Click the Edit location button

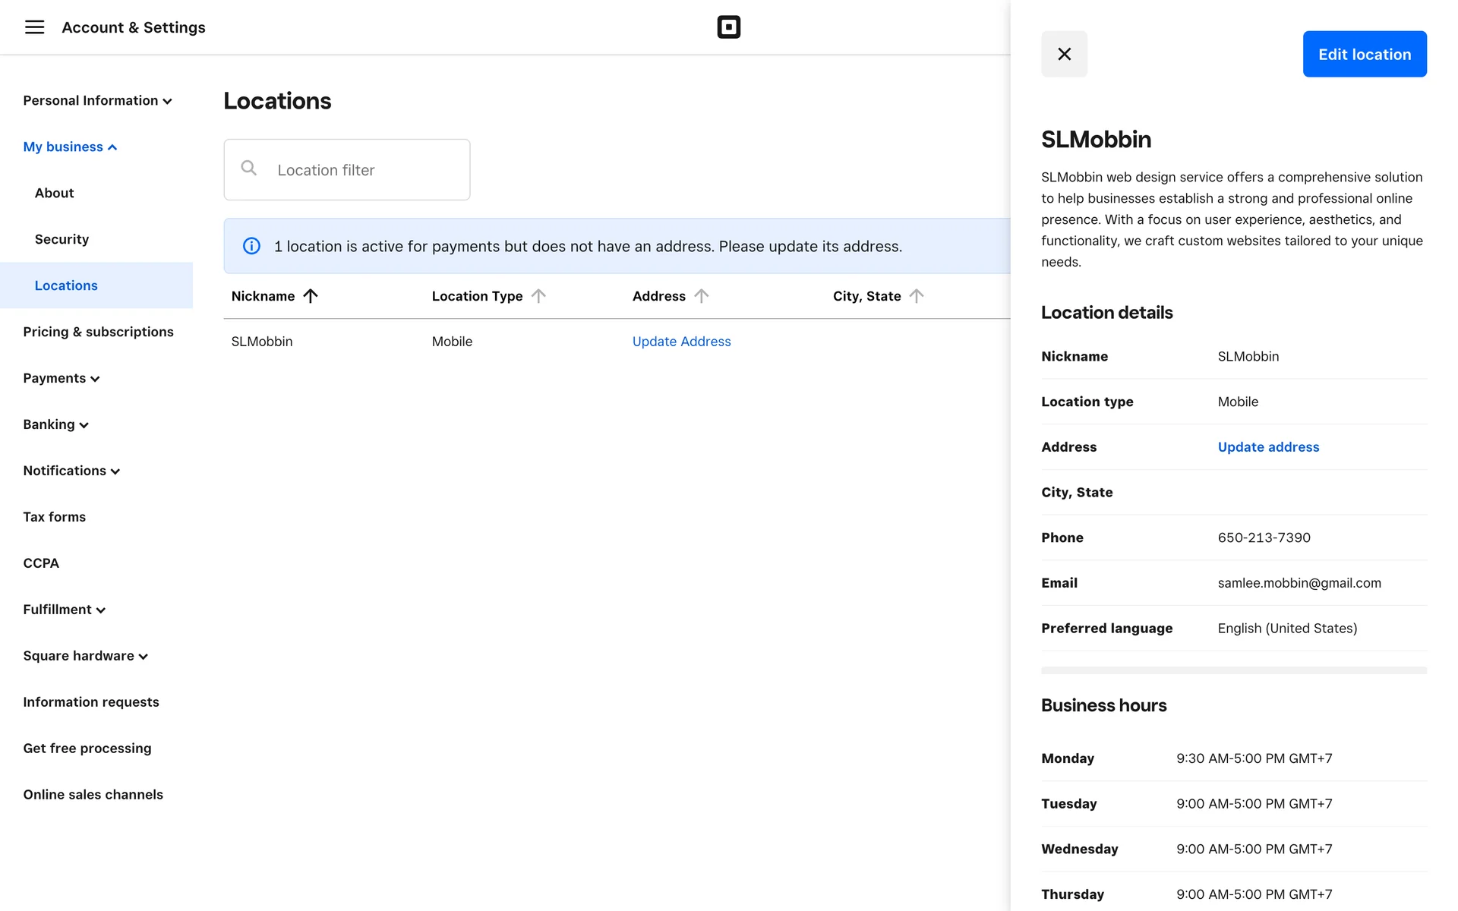pos(1364,54)
